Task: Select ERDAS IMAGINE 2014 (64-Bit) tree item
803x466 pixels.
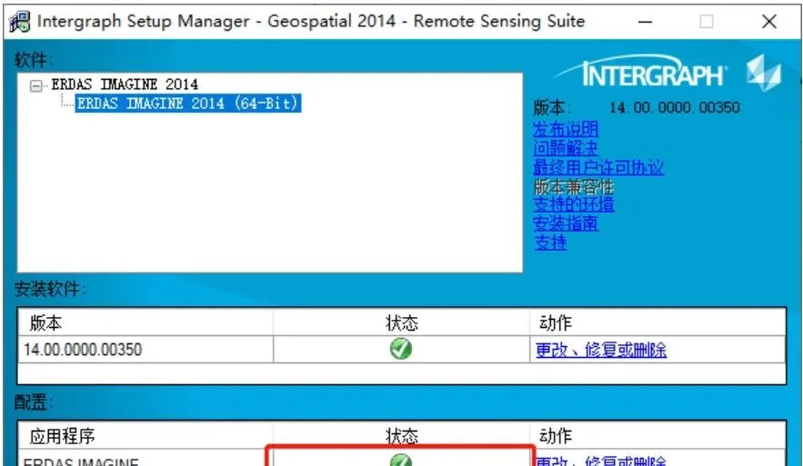Action: coord(188,103)
